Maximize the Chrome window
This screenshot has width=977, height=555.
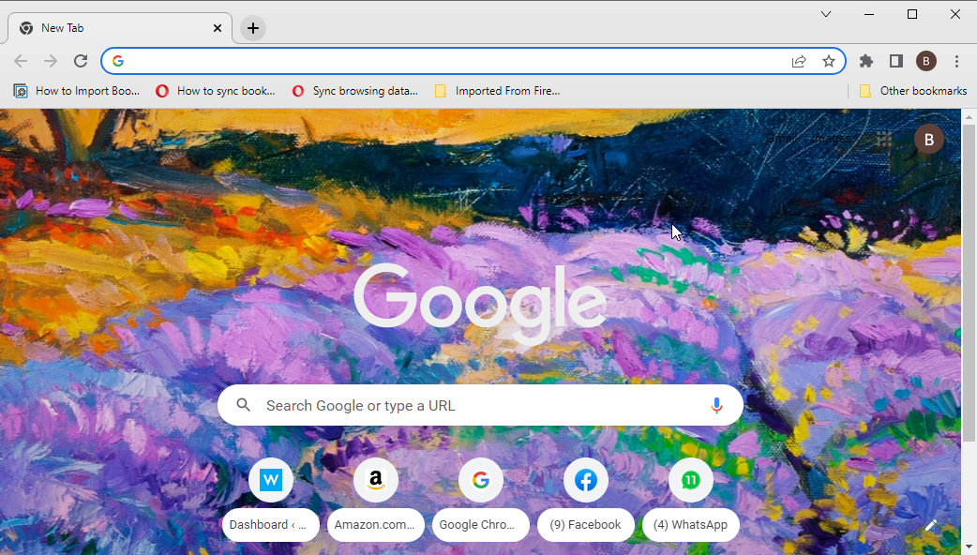[x=912, y=14]
